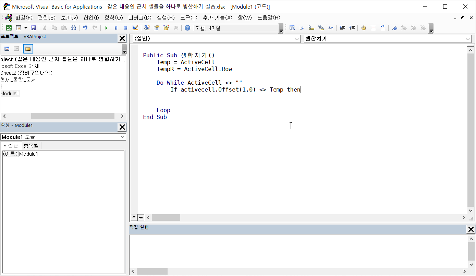Click the Copy icon in toolbar
This screenshot has width=476, height=276.
pos(54,28)
